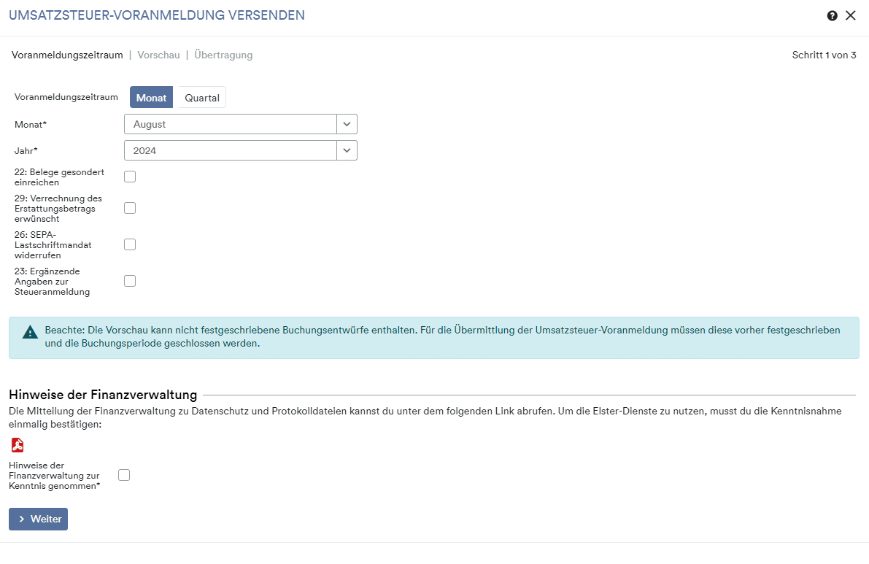Check '23: Ergänzende Angaben zur Steueranmeldung'
Viewport: 869px width, 564px height.
click(x=130, y=281)
